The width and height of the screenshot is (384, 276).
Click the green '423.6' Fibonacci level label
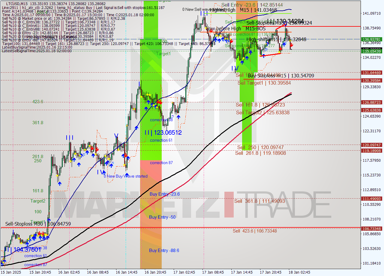pyautogui.click(x=38, y=102)
